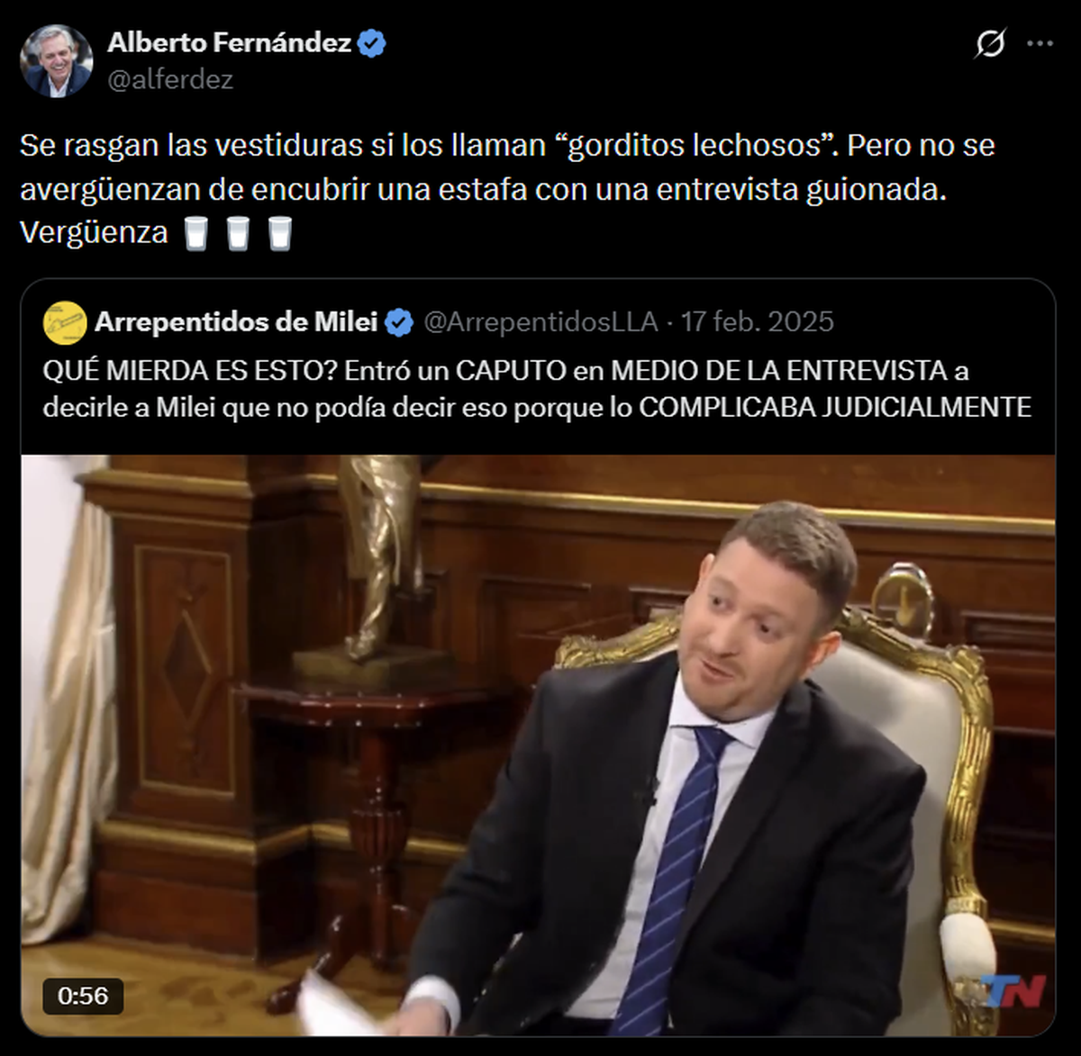Open Alberto Fernández's profile avatar
Screen dimensions: 1081x1056
(x=57, y=60)
